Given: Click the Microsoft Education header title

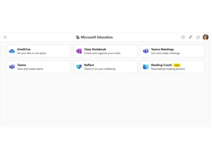Looking at the screenshot, I should coord(97,37).
